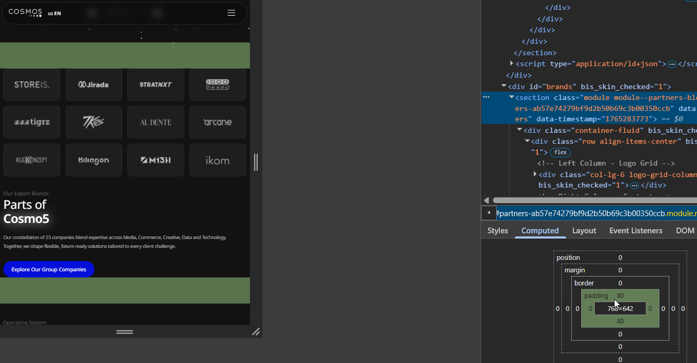Click Explore Our Group Companies button
The image size is (697, 363).
(49, 269)
